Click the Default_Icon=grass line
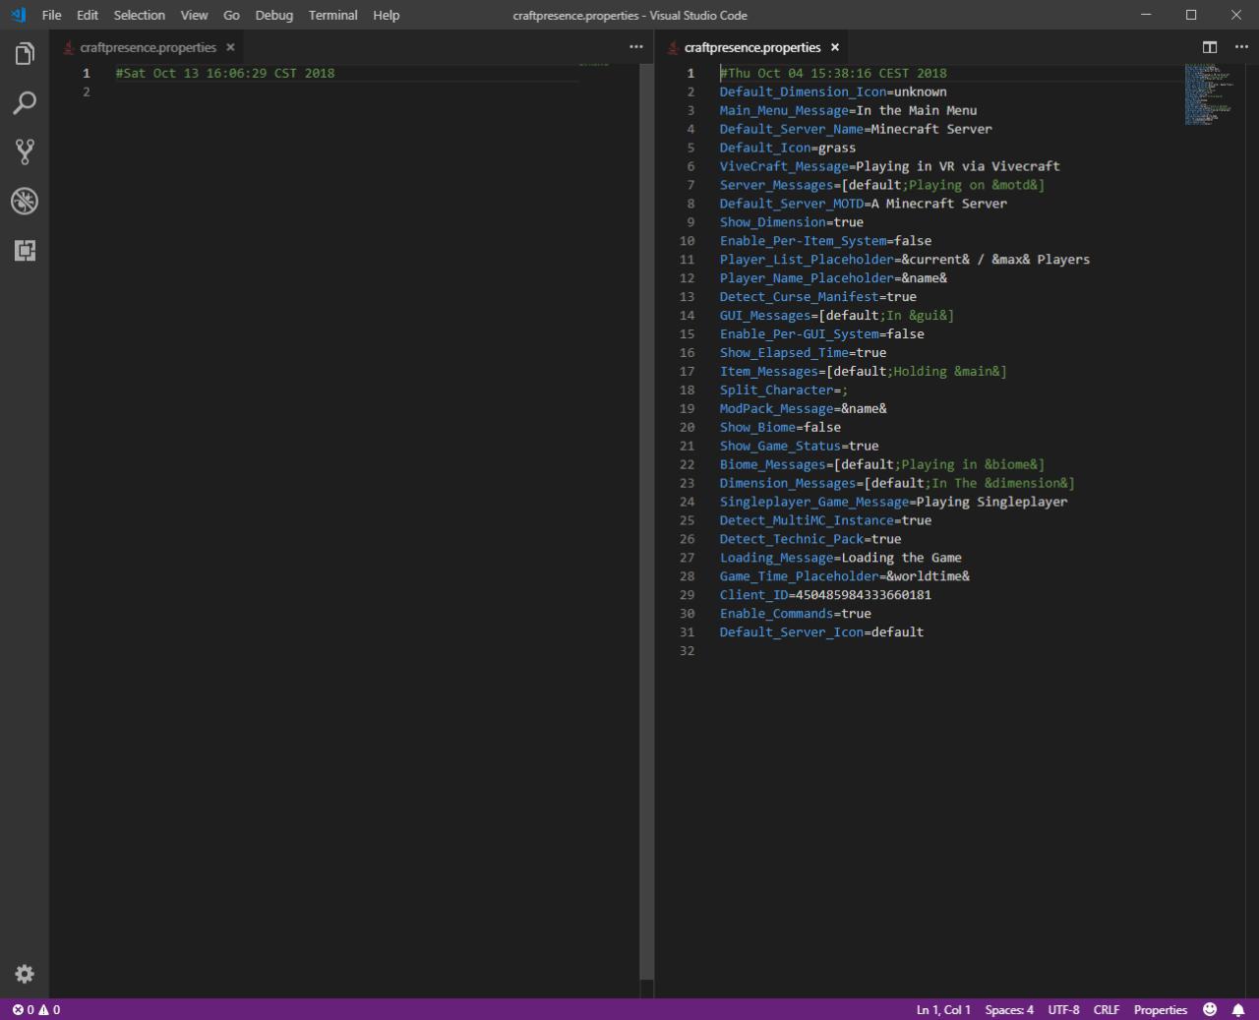Viewport: 1259px width, 1020px height. pyautogui.click(x=787, y=148)
